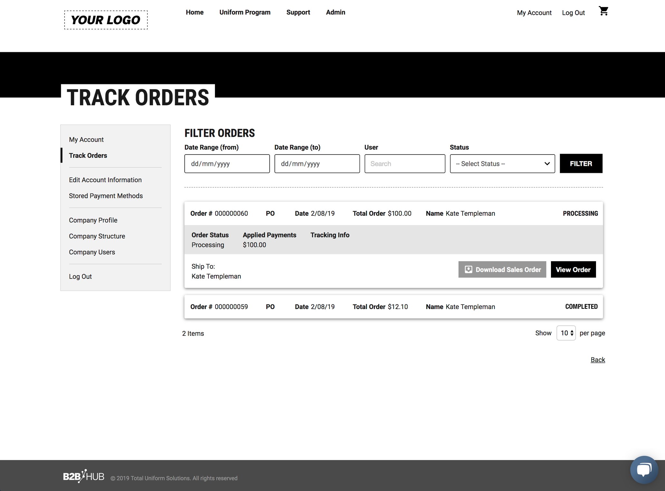
Task: Click the User search field
Action: click(405, 164)
